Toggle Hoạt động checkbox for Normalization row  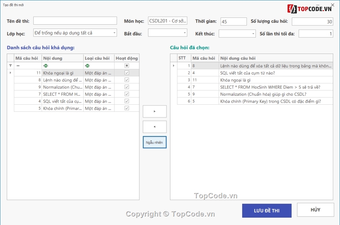127,87
